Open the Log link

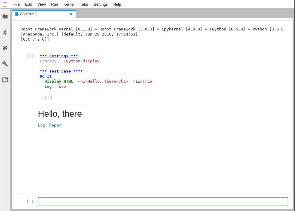pyautogui.click(x=42, y=125)
